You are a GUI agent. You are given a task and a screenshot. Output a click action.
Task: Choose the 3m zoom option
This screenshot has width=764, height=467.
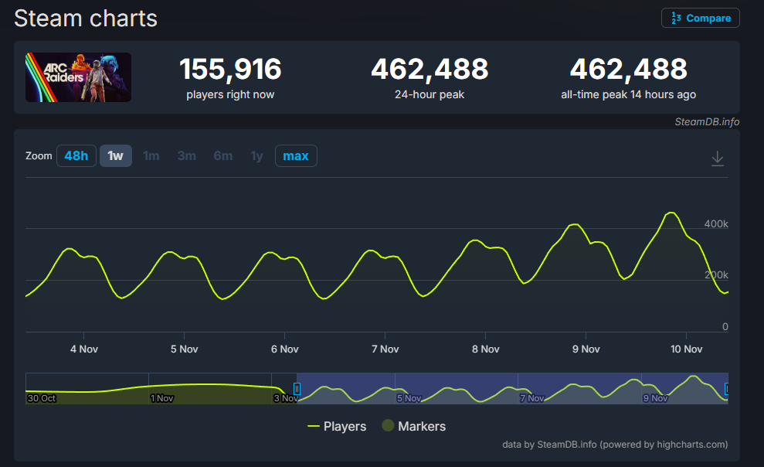pyautogui.click(x=186, y=156)
